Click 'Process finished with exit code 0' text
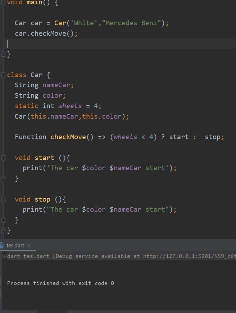The height and width of the screenshot is (313, 236). [60, 283]
